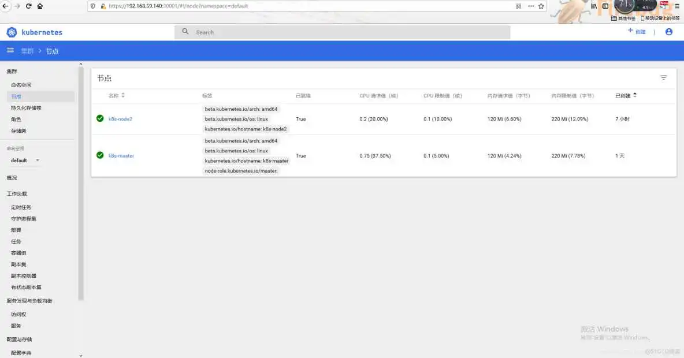
Task: Click green status check for k8s-master
Action: tap(100, 155)
